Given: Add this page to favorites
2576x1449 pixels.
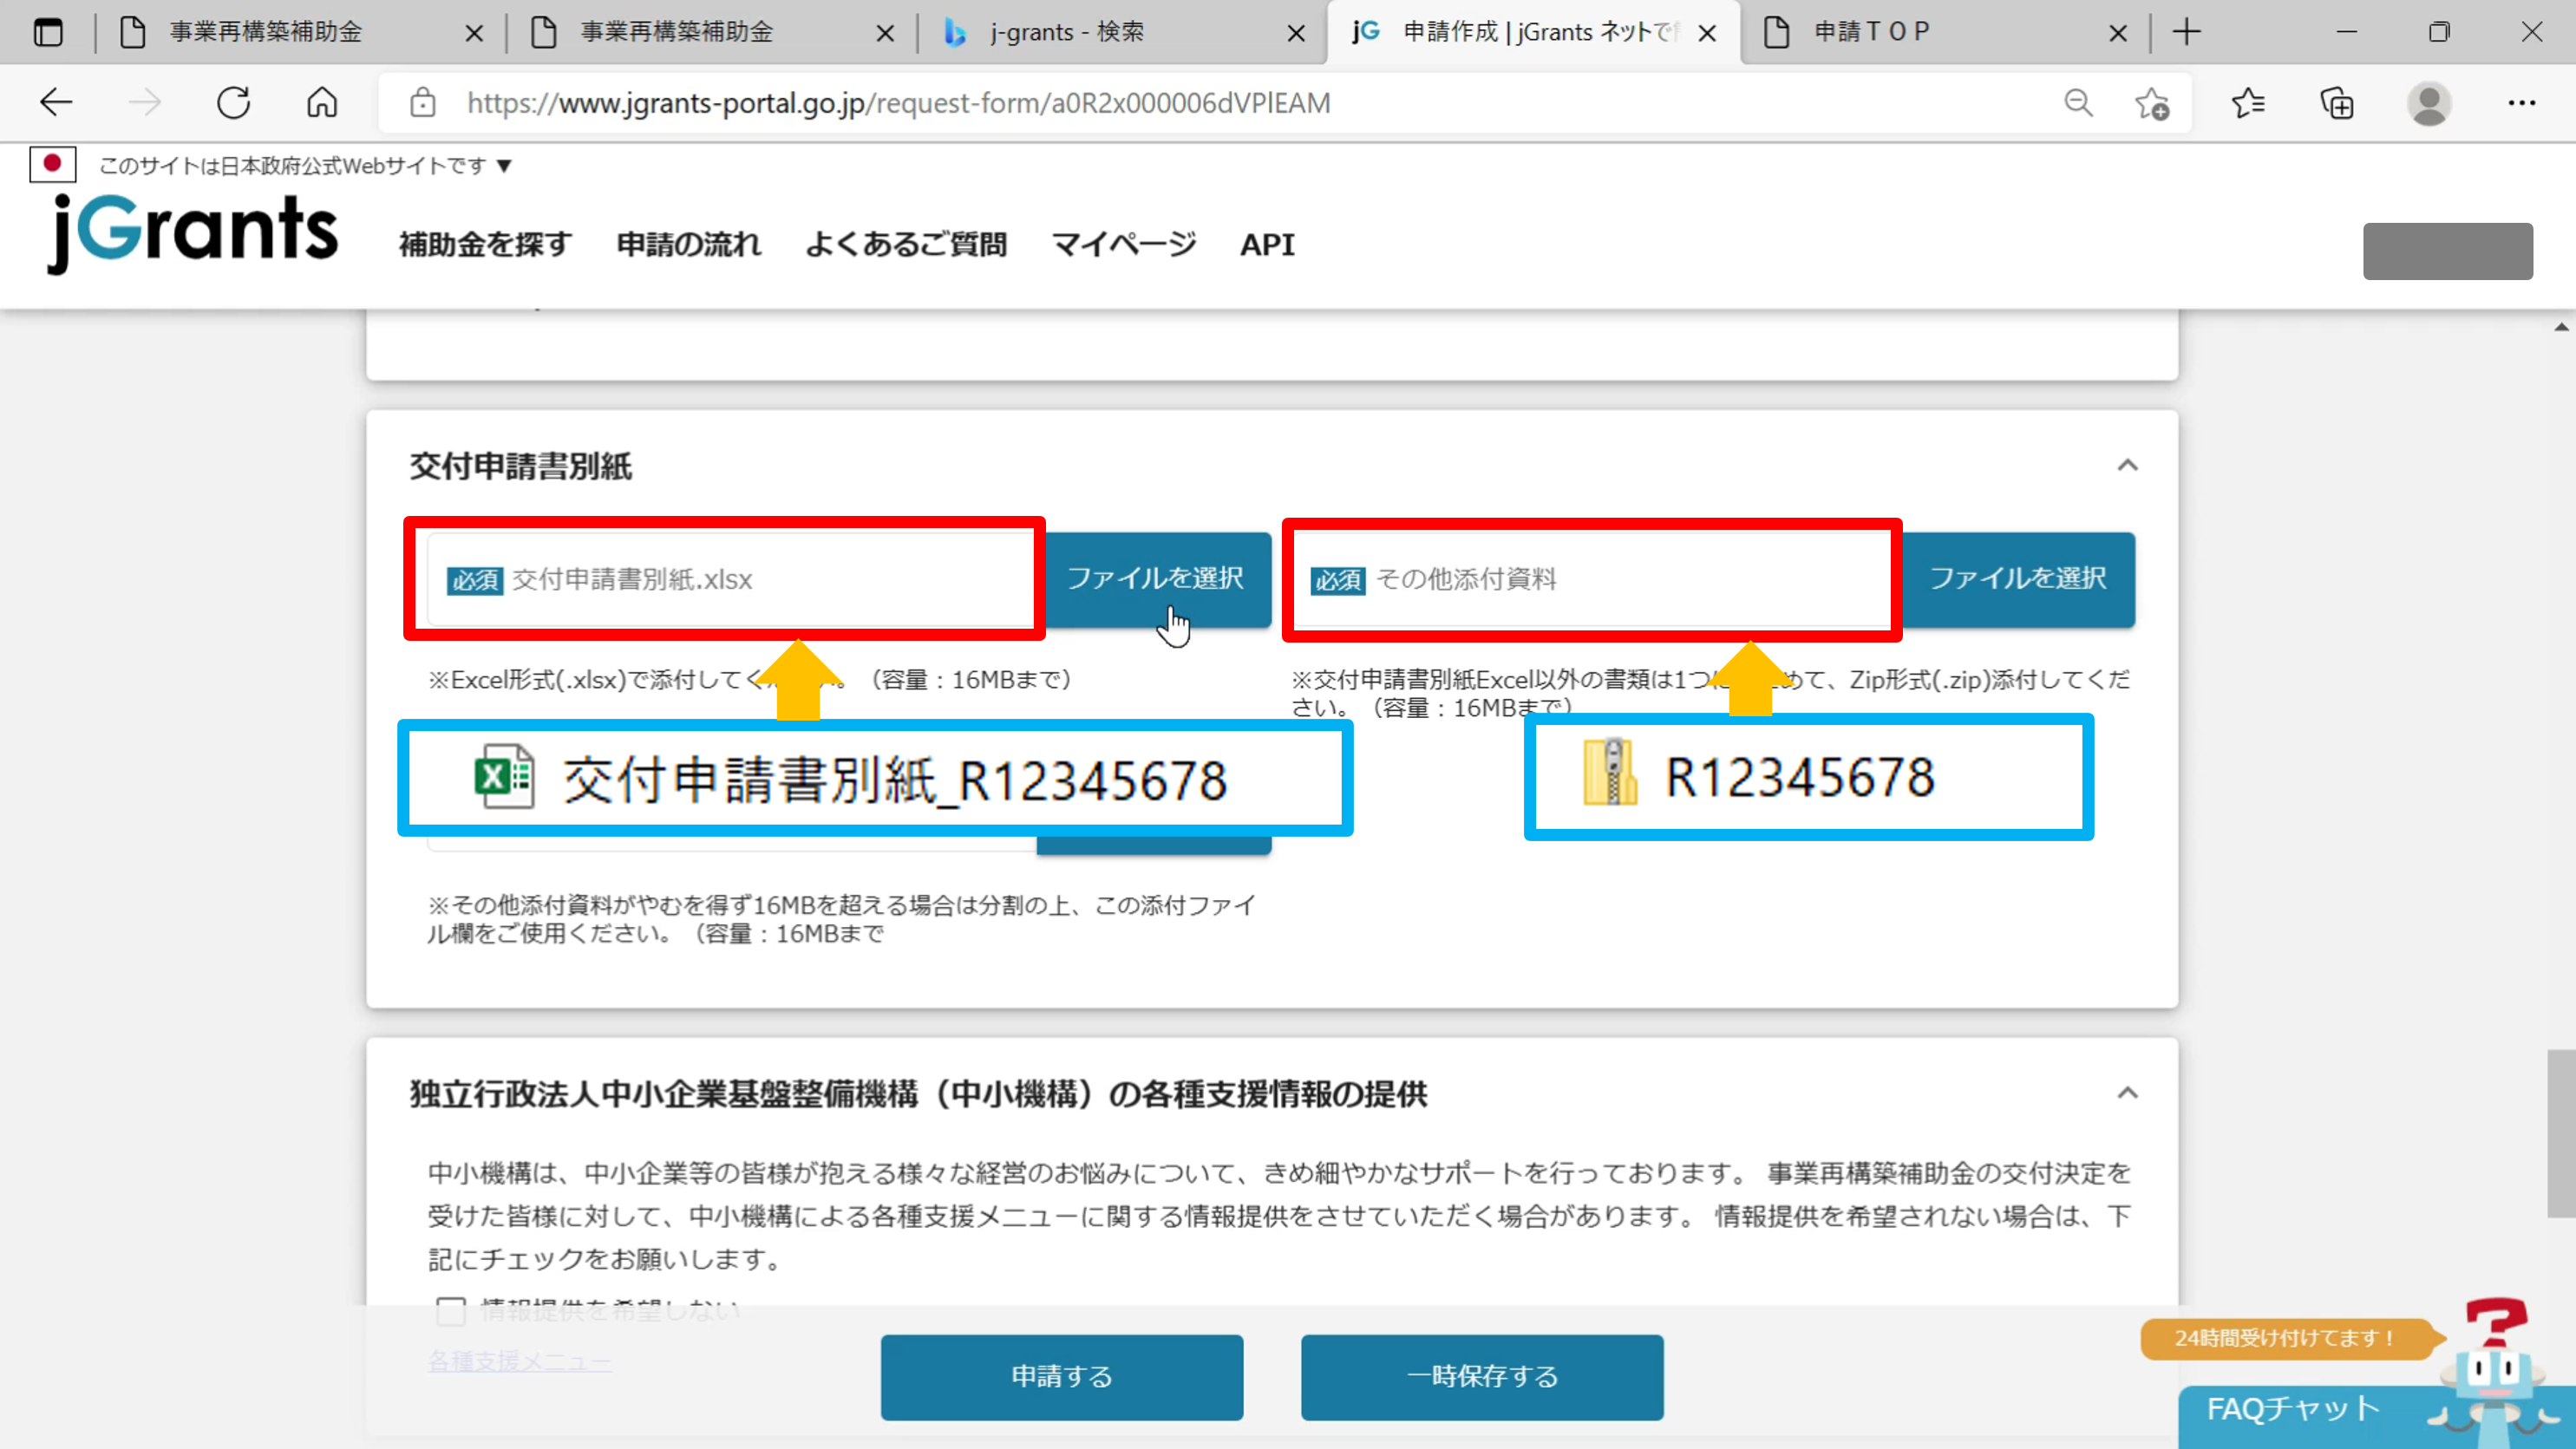Looking at the screenshot, I should (2152, 102).
